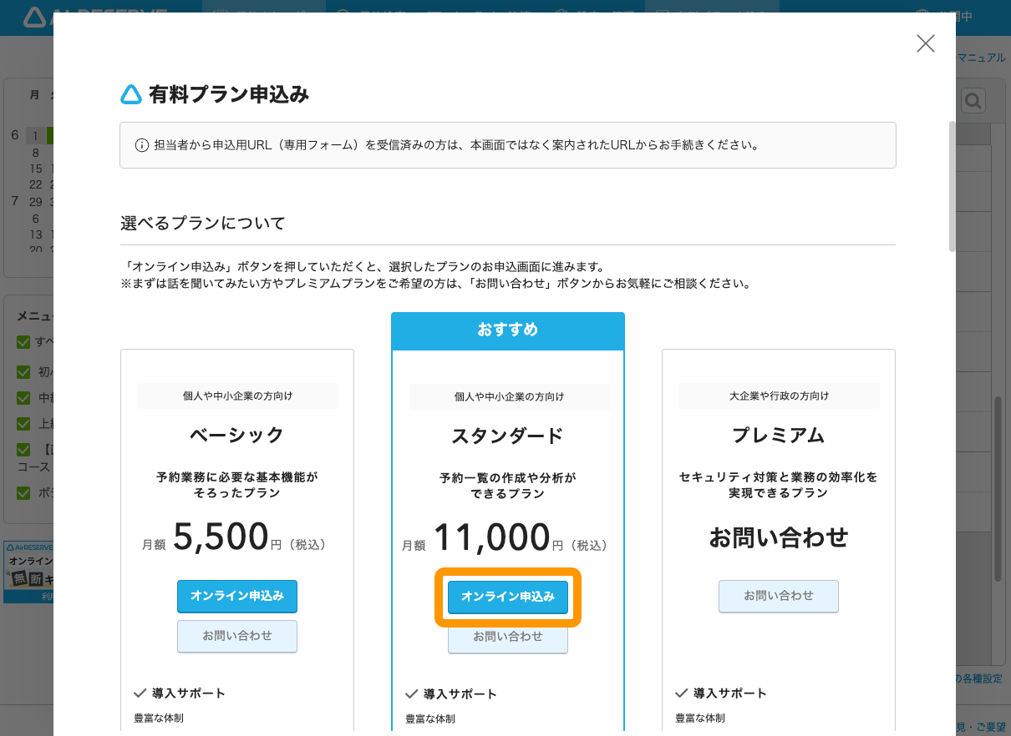The height and width of the screenshot is (736, 1011).
Task: Click 導入サポート text in the プレミアム card
Action: click(730, 693)
